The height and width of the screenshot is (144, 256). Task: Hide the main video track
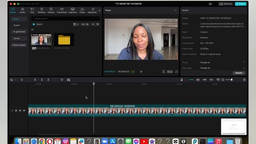coord(20,110)
